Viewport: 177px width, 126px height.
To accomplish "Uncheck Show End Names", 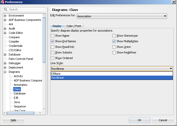I will 52,41.
